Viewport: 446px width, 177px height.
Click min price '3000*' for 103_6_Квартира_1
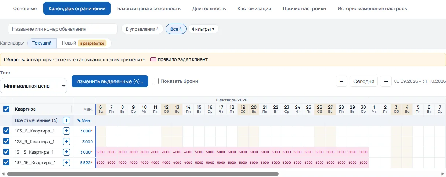tap(87, 131)
